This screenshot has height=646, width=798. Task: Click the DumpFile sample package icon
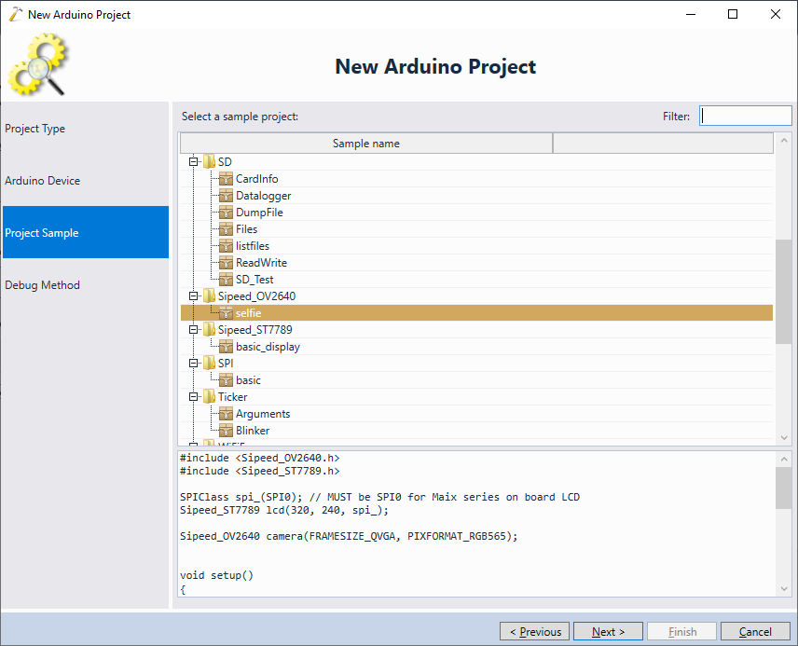coord(226,213)
